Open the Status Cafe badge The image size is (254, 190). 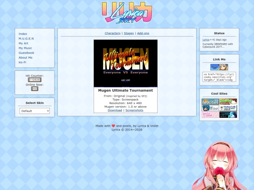tap(228, 108)
